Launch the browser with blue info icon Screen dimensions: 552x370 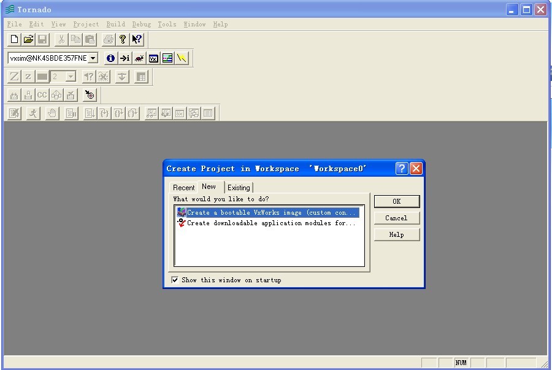click(110, 58)
